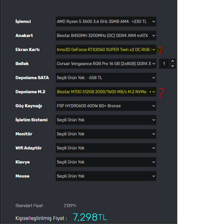
Task: Click the Güç Kaynağı label
Action: [29, 106]
